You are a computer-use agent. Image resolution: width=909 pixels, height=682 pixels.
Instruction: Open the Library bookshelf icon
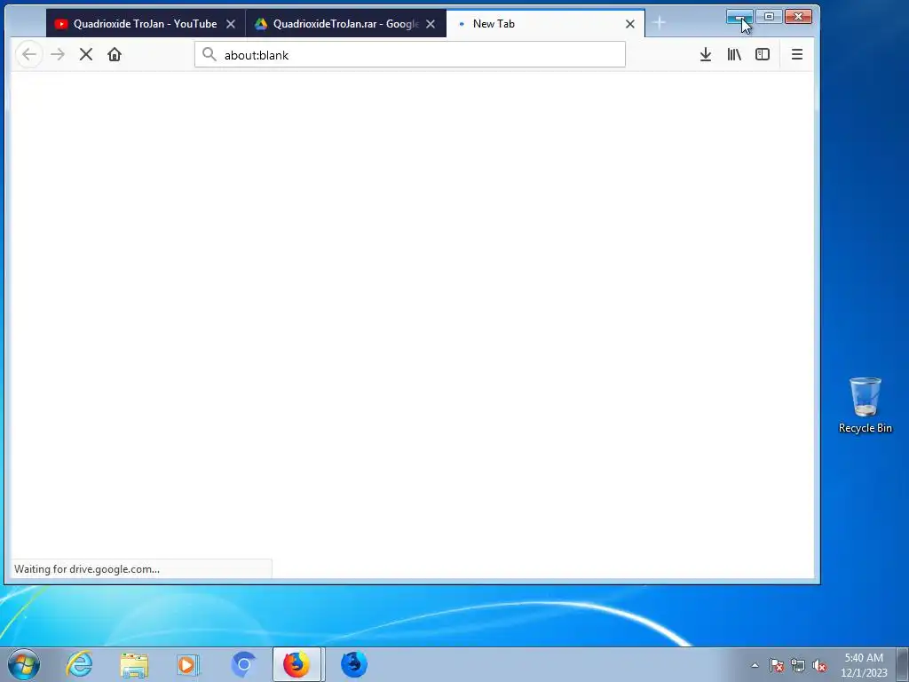point(734,54)
